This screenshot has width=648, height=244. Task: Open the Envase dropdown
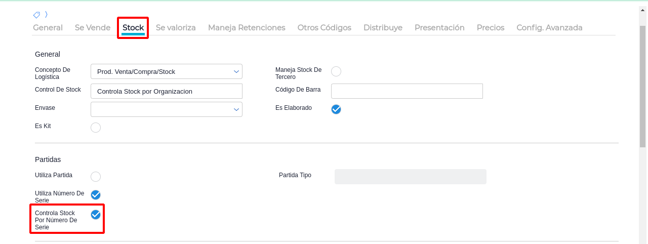(x=167, y=109)
